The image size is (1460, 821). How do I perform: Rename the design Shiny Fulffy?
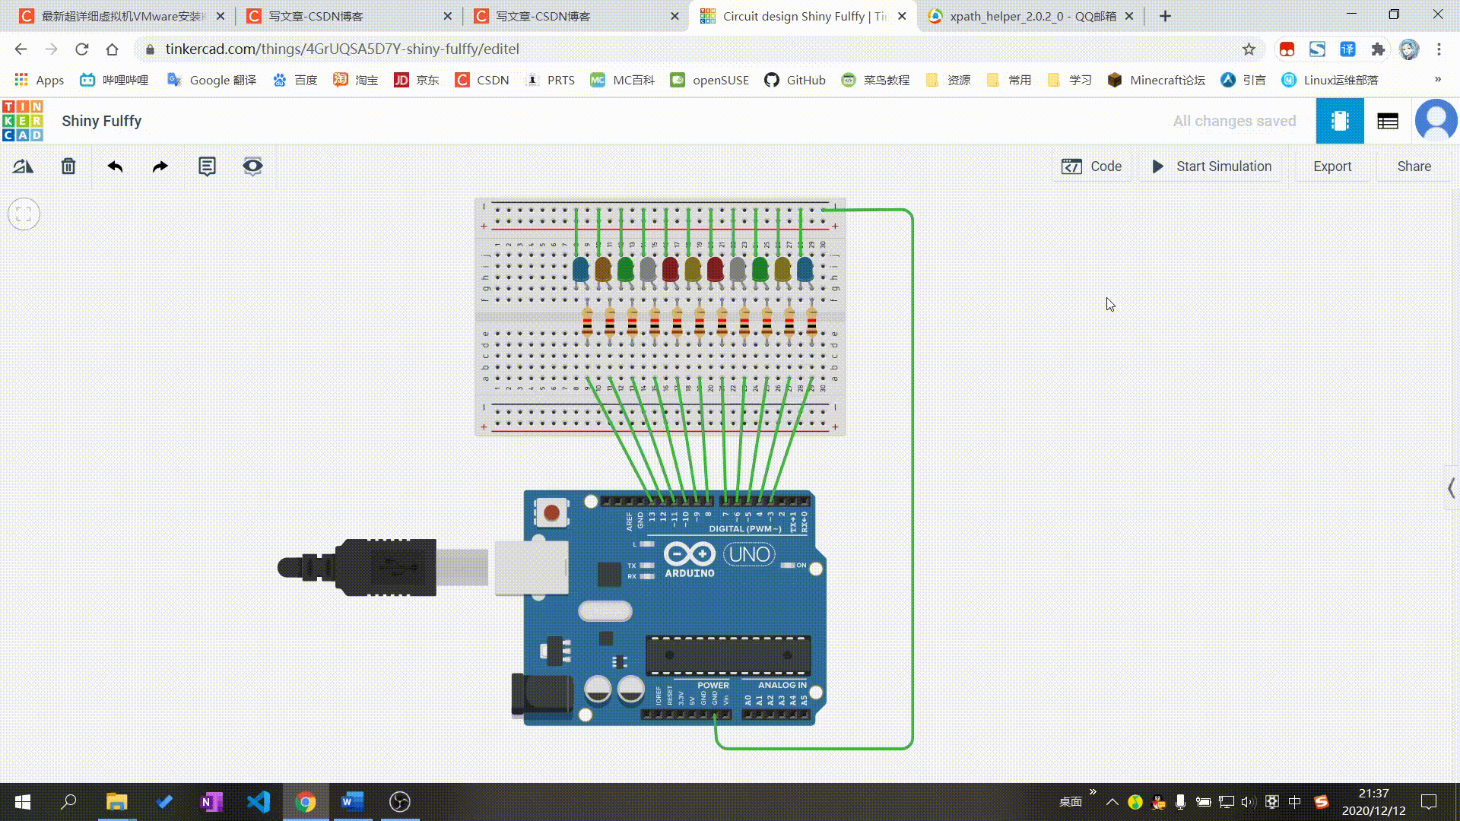click(x=101, y=121)
